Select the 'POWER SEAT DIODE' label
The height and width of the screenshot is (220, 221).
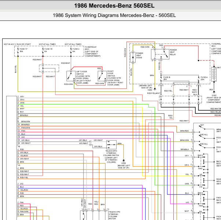[140, 55]
